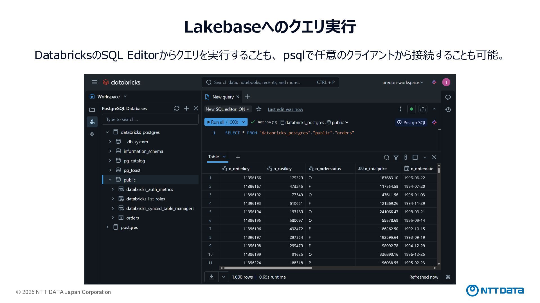Click the Type to search field
The height and width of the screenshot is (303, 540).
click(x=150, y=119)
